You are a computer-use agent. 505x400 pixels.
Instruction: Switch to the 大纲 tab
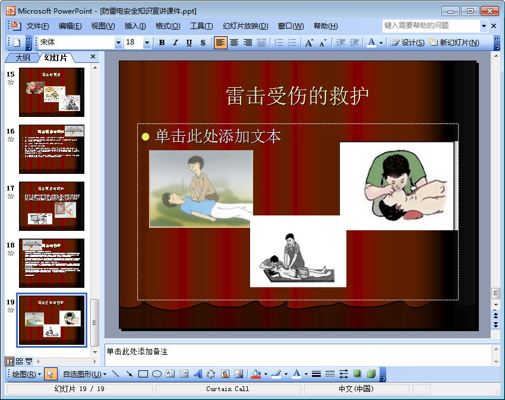[23, 58]
